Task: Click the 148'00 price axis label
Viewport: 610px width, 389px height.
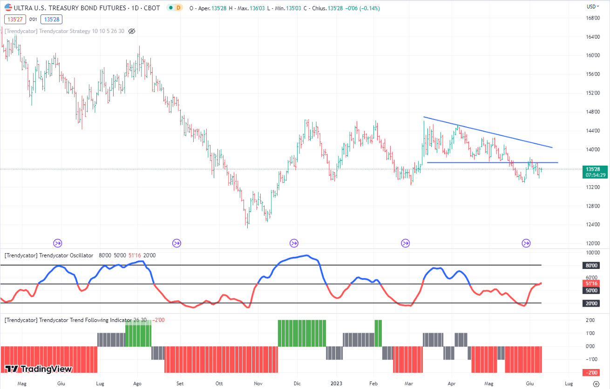Action: click(x=593, y=112)
